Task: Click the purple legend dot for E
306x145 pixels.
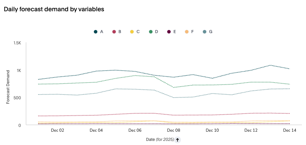Action: pos(169,32)
